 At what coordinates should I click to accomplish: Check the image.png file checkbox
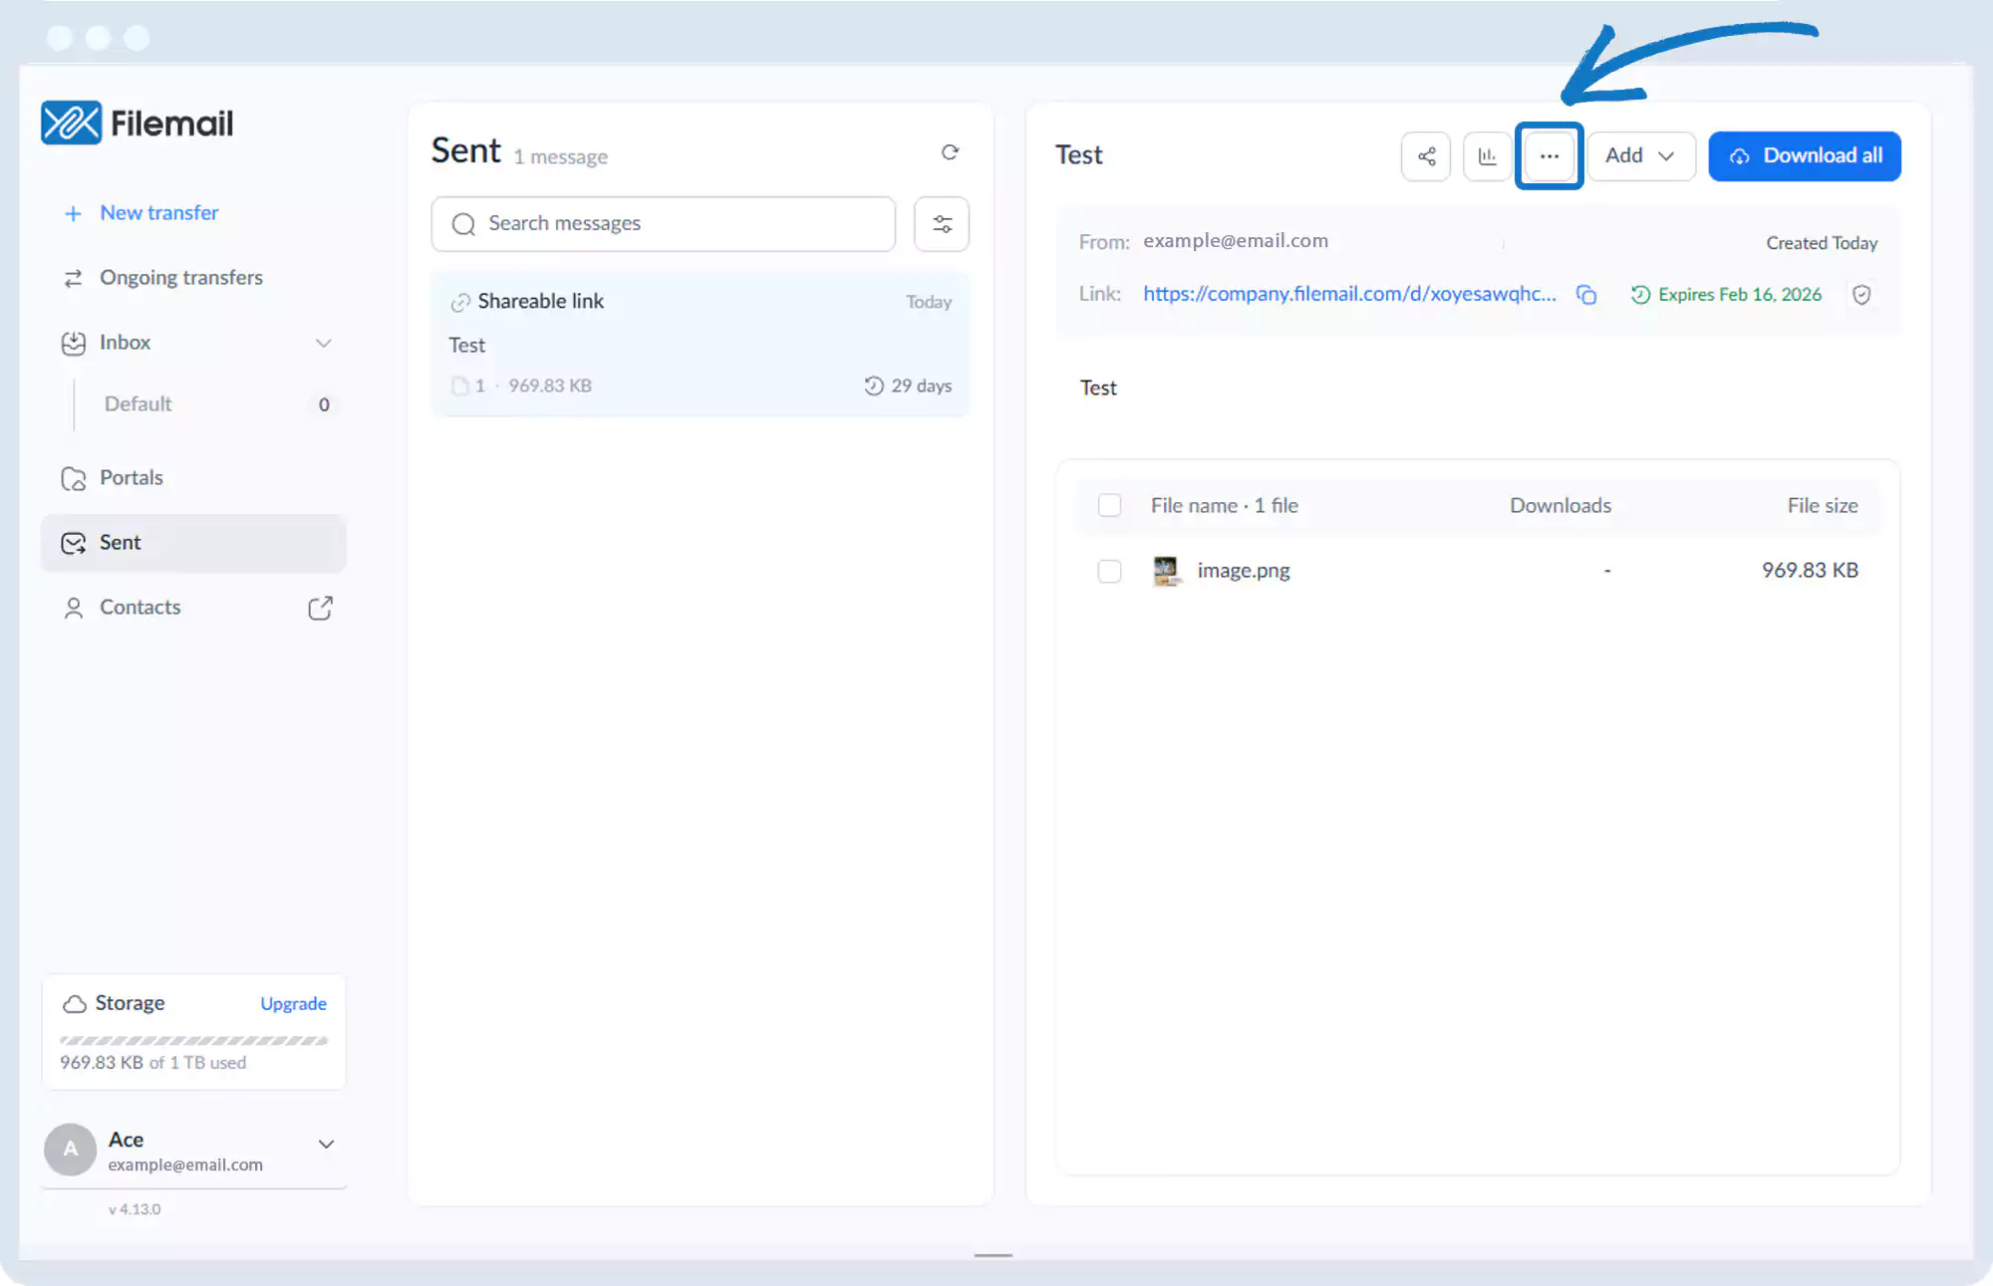point(1109,571)
